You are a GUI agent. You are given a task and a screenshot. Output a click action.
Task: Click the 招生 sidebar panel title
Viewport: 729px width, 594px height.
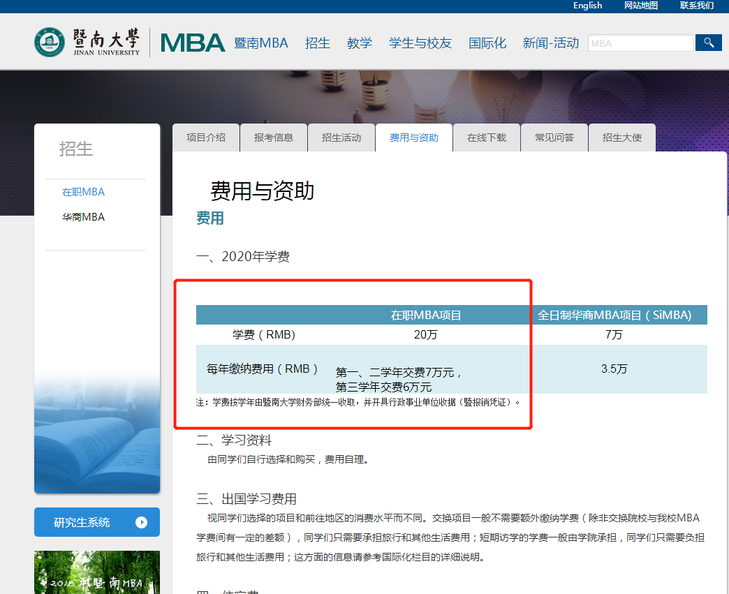click(76, 149)
